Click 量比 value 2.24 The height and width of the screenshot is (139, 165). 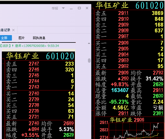click(x=158, y=102)
